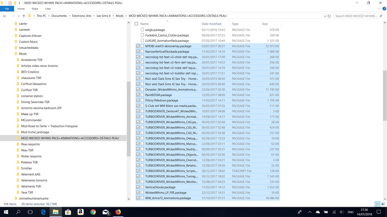Switch to large icons view layout

coord(383,204)
